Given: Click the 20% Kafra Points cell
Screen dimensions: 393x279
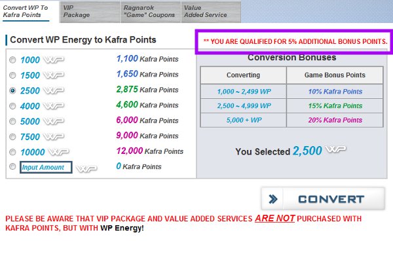Looking at the screenshot, I should tap(335, 120).
